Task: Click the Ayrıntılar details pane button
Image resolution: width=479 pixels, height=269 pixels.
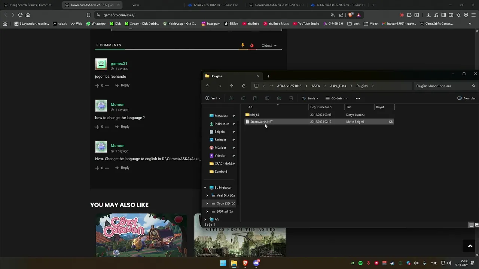Action: pyautogui.click(x=466, y=98)
